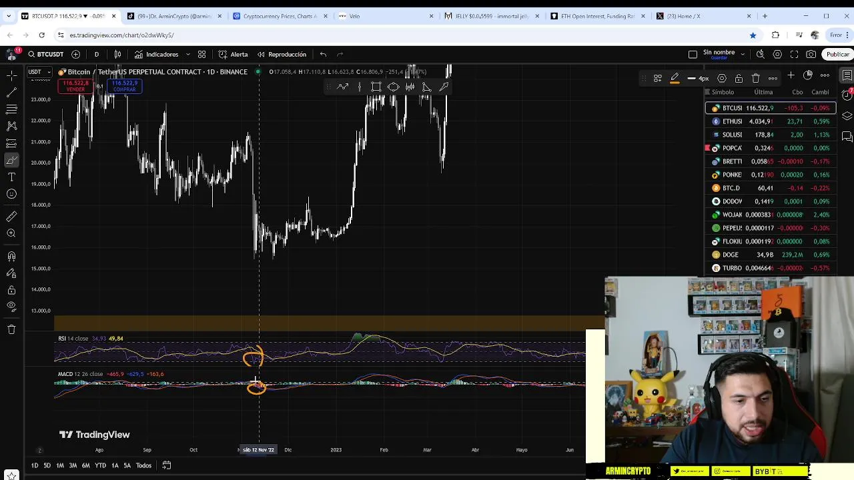The height and width of the screenshot is (480, 854).
Task: Delete the selected drawing via floating toolbar
Action: click(x=755, y=78)
